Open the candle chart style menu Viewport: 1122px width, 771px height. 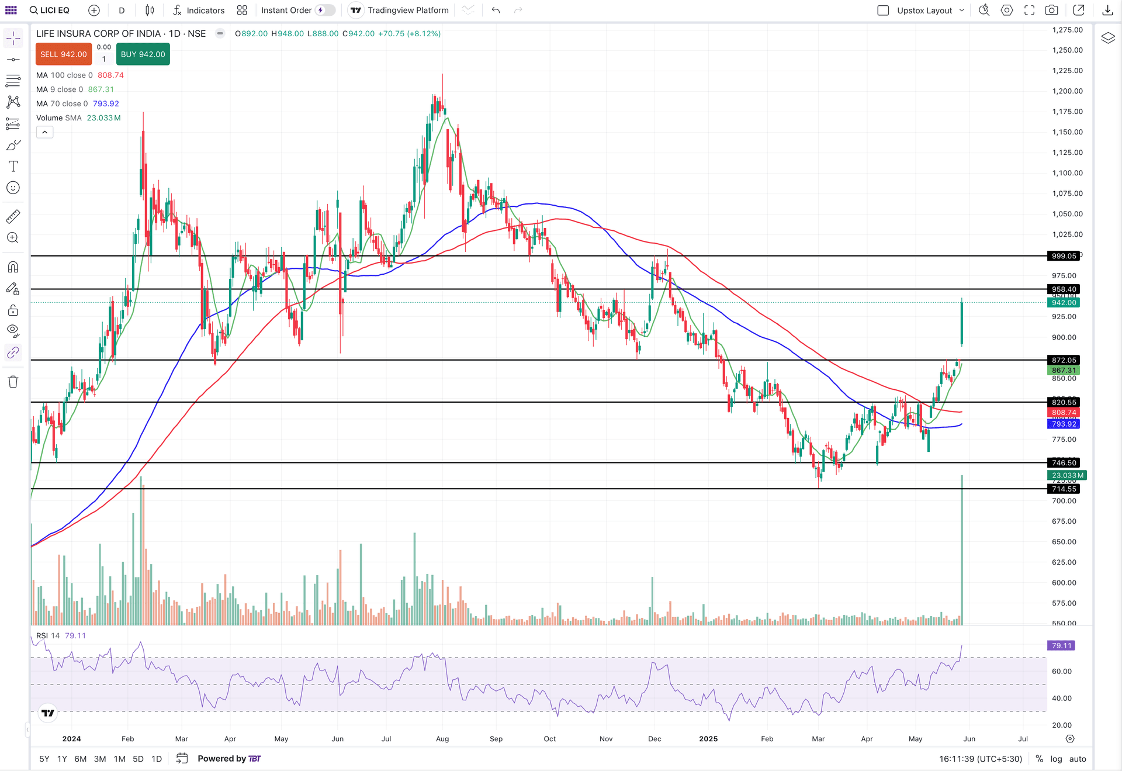pyautogui.click(x=150, y=10)
